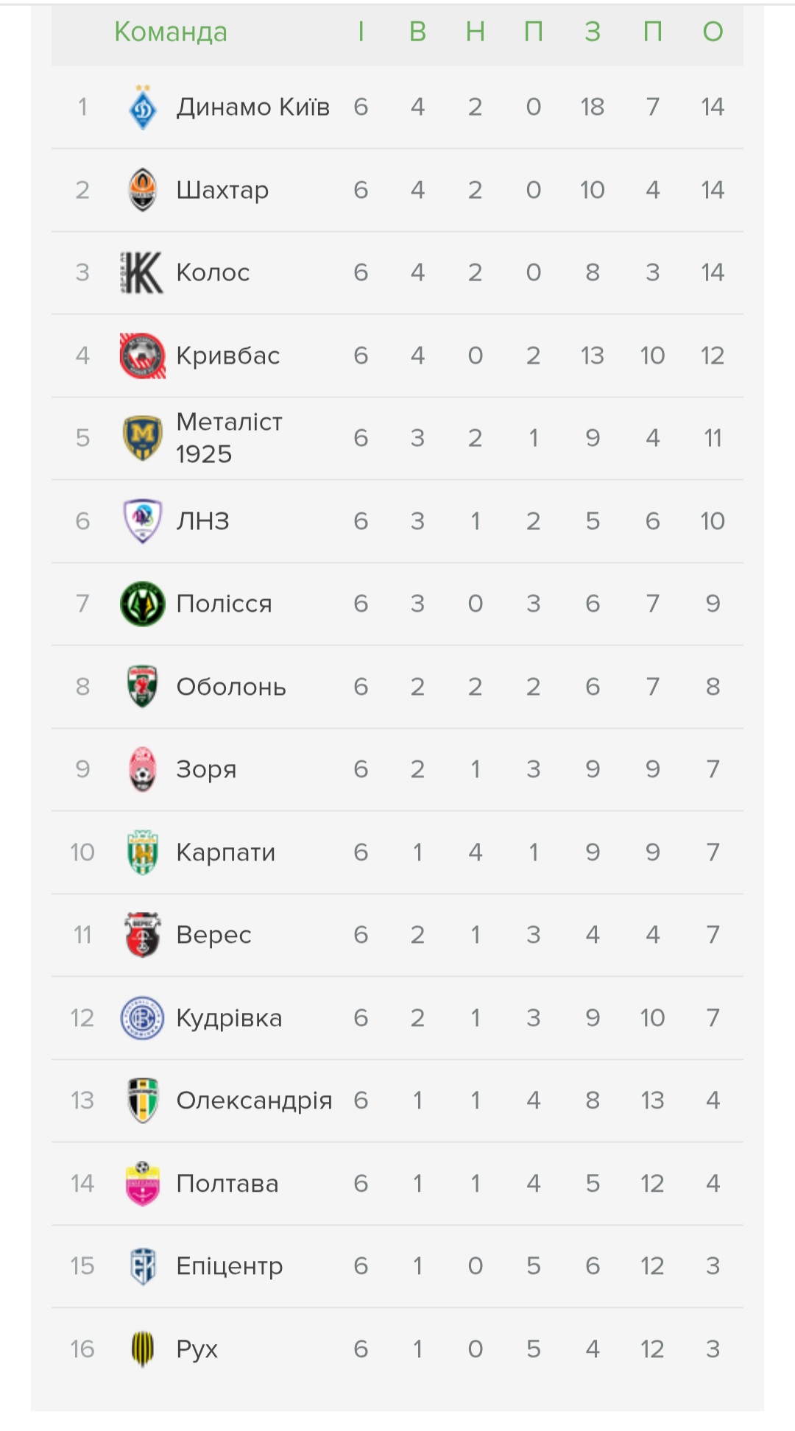The width and height of the screenshot is (795, 1431).
Task: Click the О points column header
Action: [712, 32]
